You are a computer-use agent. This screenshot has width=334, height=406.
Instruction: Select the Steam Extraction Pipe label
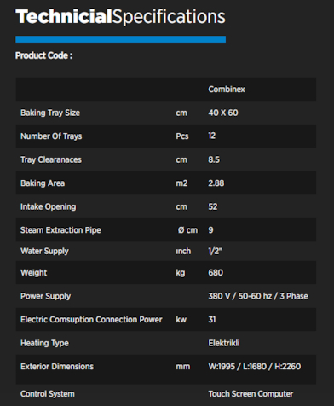[60, 230]
